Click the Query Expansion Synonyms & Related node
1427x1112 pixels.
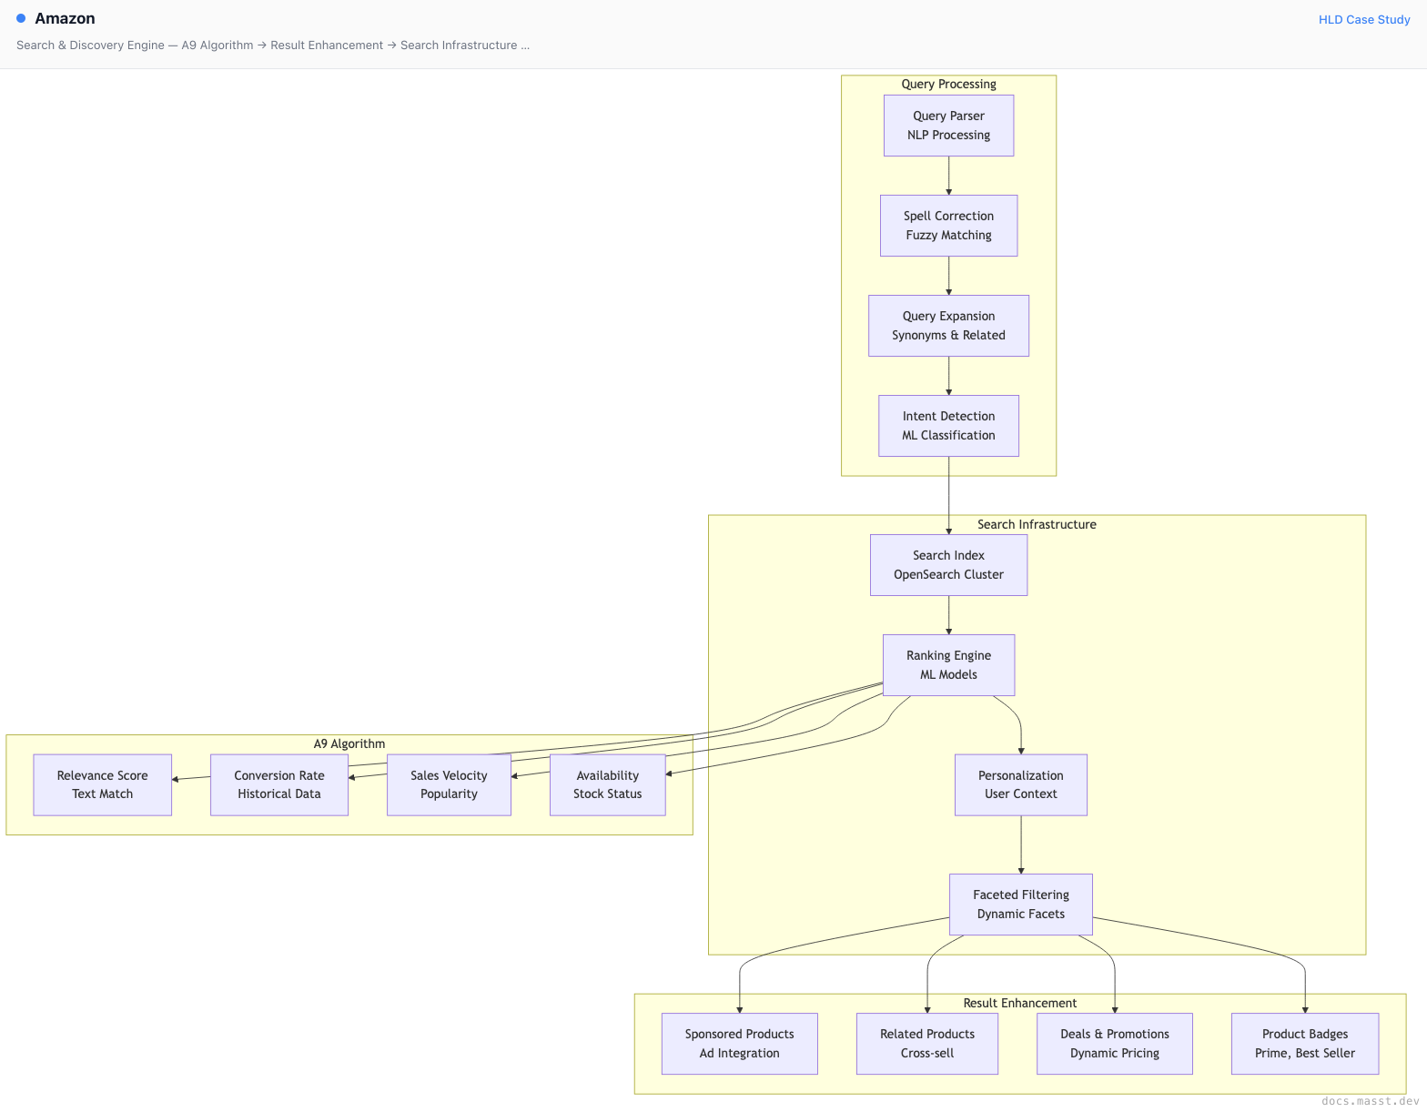coord(948,326)
